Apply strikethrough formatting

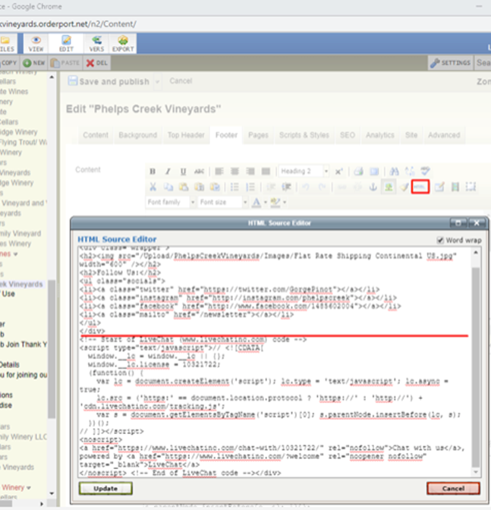point(199,172)
